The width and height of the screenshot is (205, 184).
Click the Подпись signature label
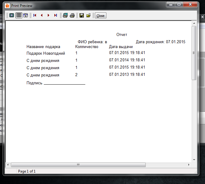click(34, 83)
